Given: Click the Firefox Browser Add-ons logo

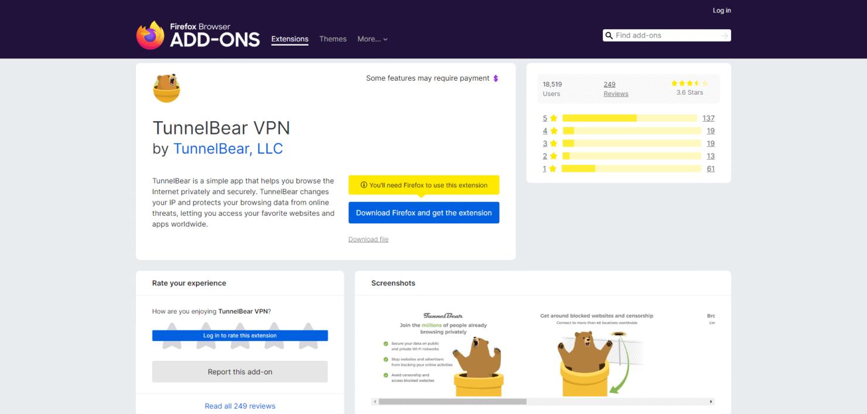Looking at the screenshot, I should (x=198, y=35).
